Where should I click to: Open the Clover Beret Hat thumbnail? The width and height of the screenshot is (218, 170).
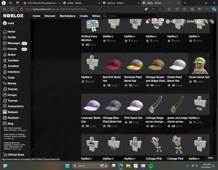click(199, 63)
